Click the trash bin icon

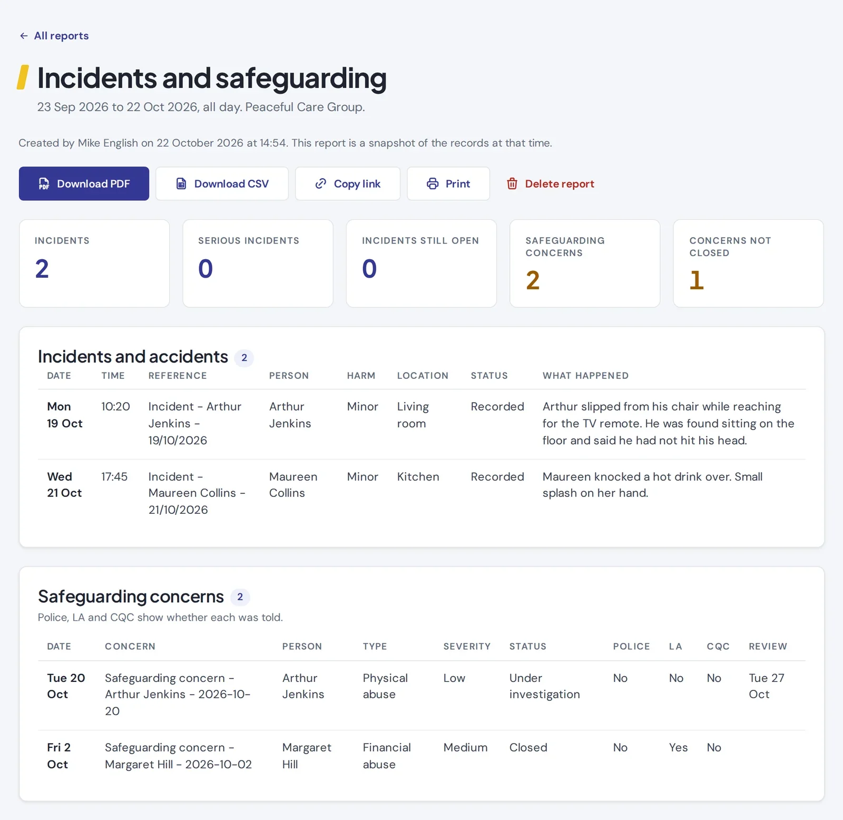click(512, 184)
